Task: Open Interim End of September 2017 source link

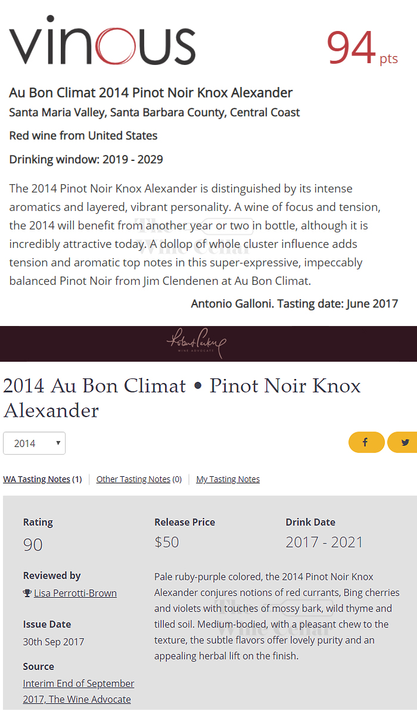Action: click(x=79, y=691)
